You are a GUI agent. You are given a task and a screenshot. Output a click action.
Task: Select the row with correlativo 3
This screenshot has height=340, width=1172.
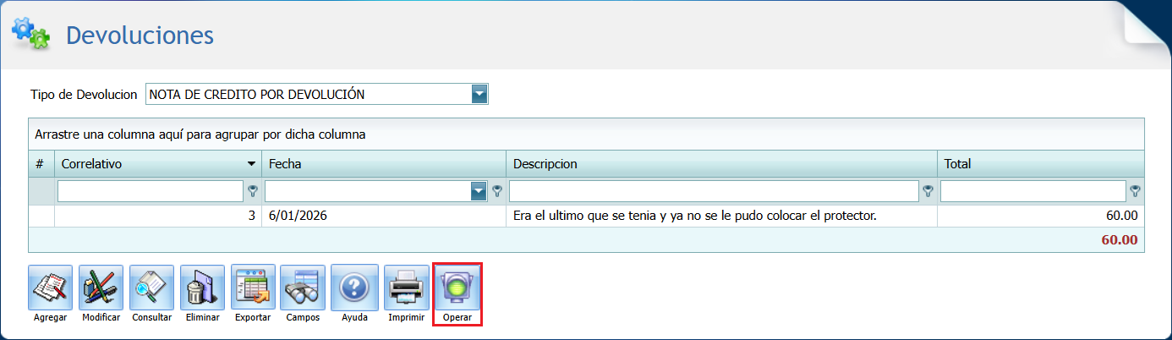point(586,216)
